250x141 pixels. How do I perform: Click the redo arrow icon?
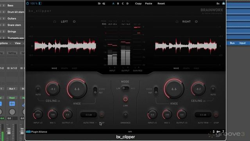pyautogui.click(x=104, y=4)
